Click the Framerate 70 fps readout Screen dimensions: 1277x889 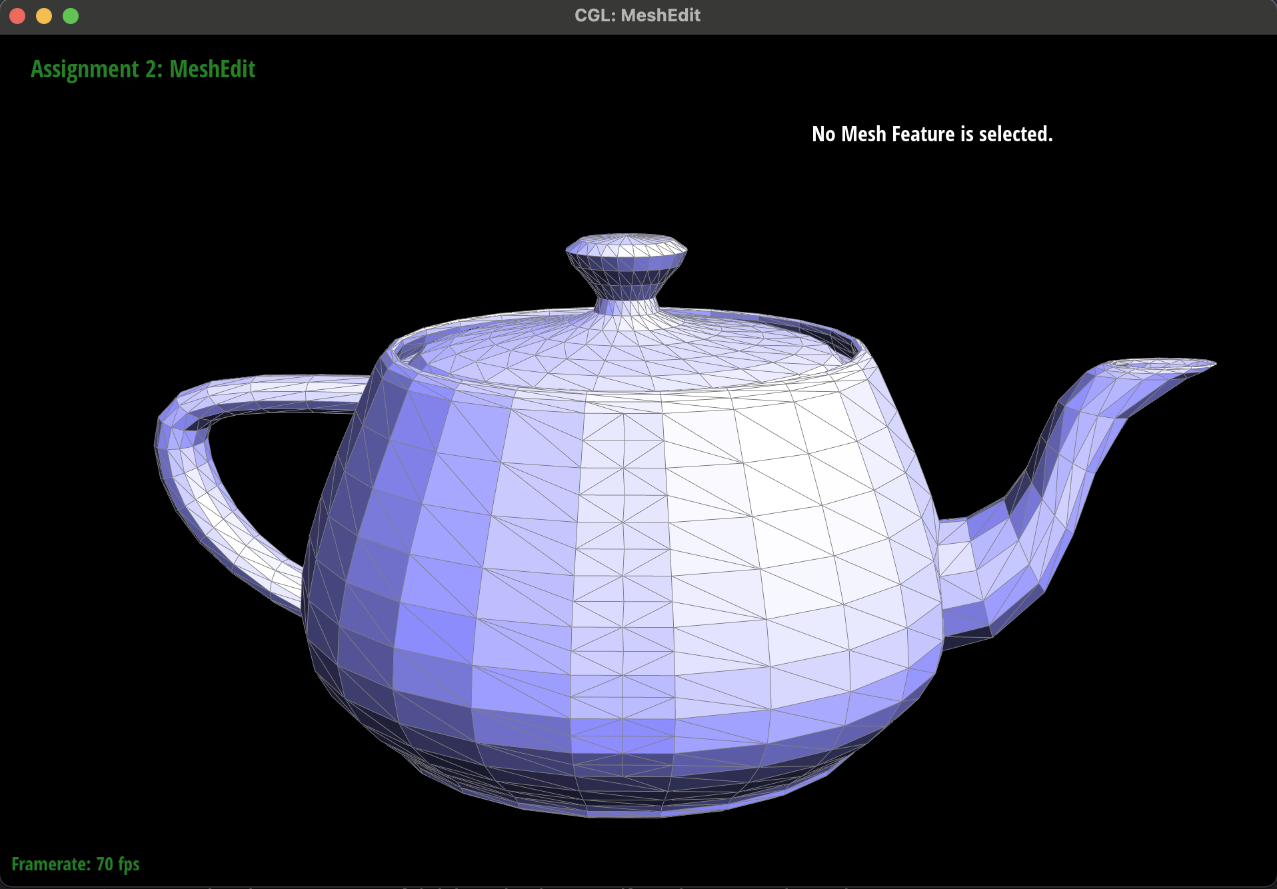75,864
